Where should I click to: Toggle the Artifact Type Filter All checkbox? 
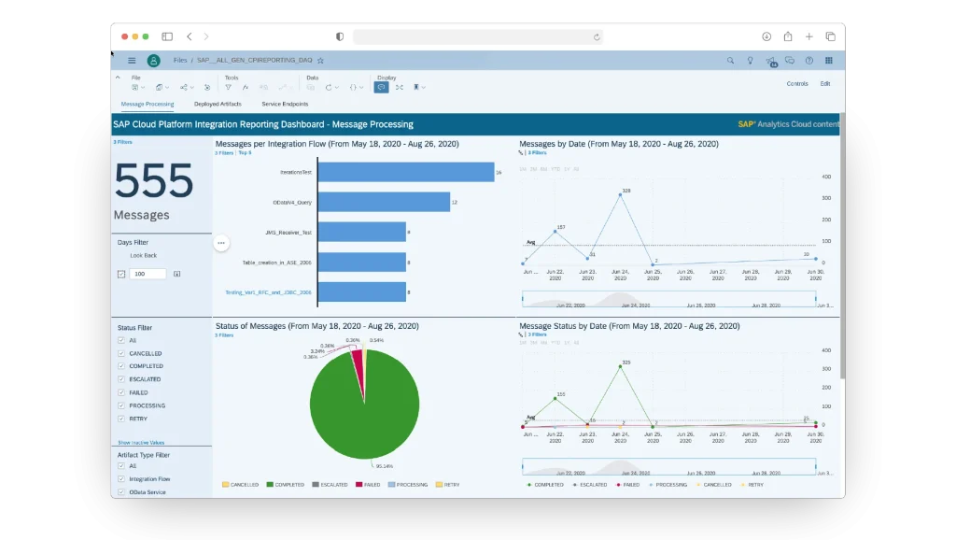121,465
